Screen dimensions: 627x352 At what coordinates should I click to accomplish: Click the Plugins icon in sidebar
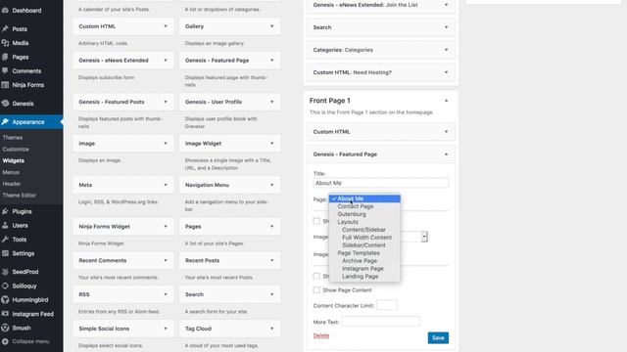point(5,211)
